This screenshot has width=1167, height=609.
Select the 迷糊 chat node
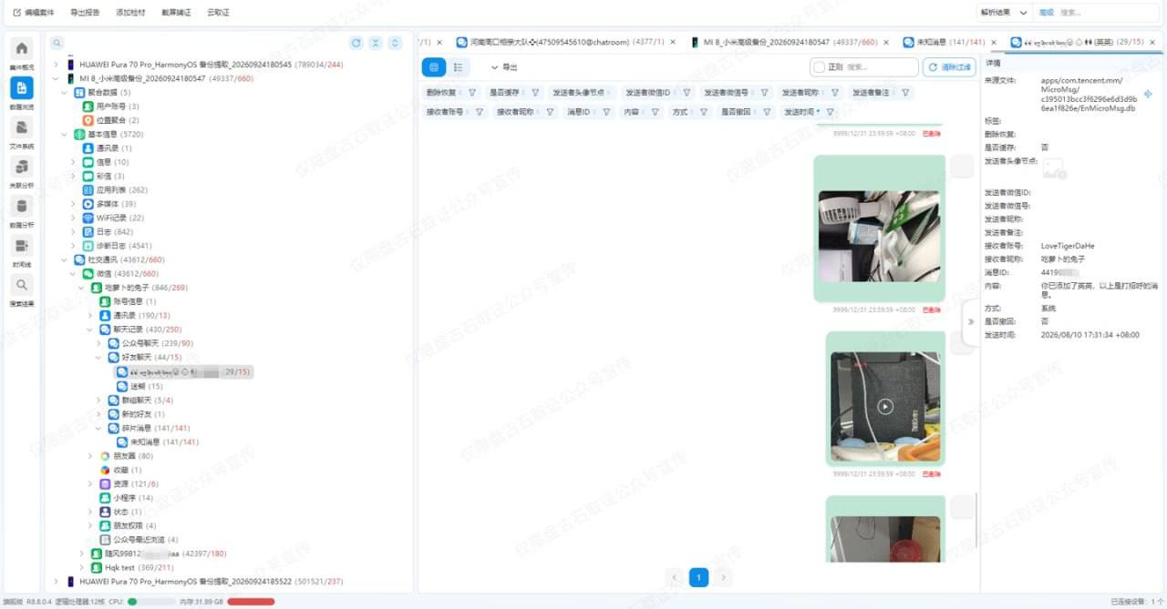pyautogui.click(x=140, y=386)
